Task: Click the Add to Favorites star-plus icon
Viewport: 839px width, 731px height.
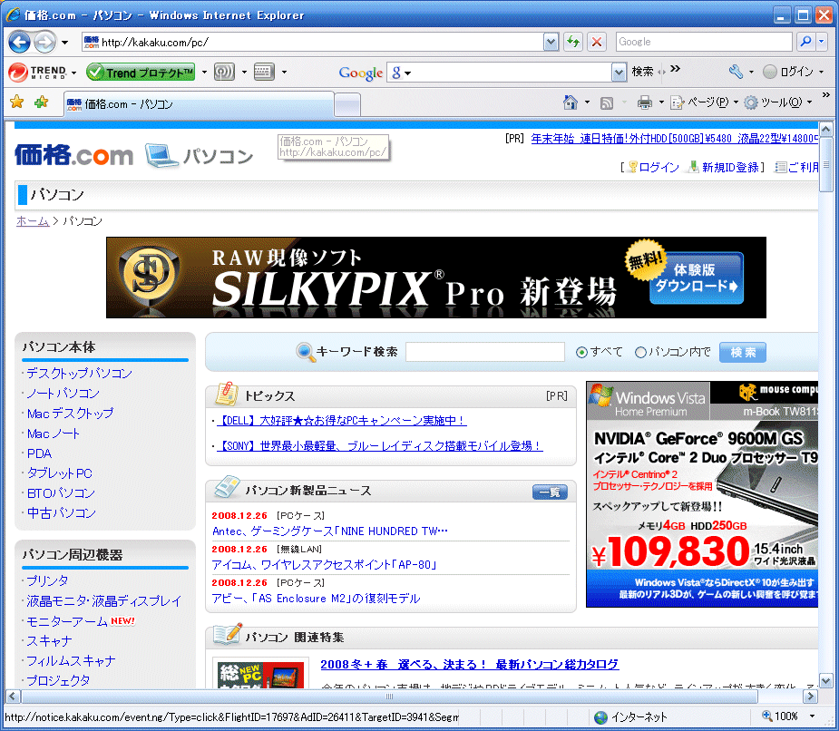Action: (41, 102)
